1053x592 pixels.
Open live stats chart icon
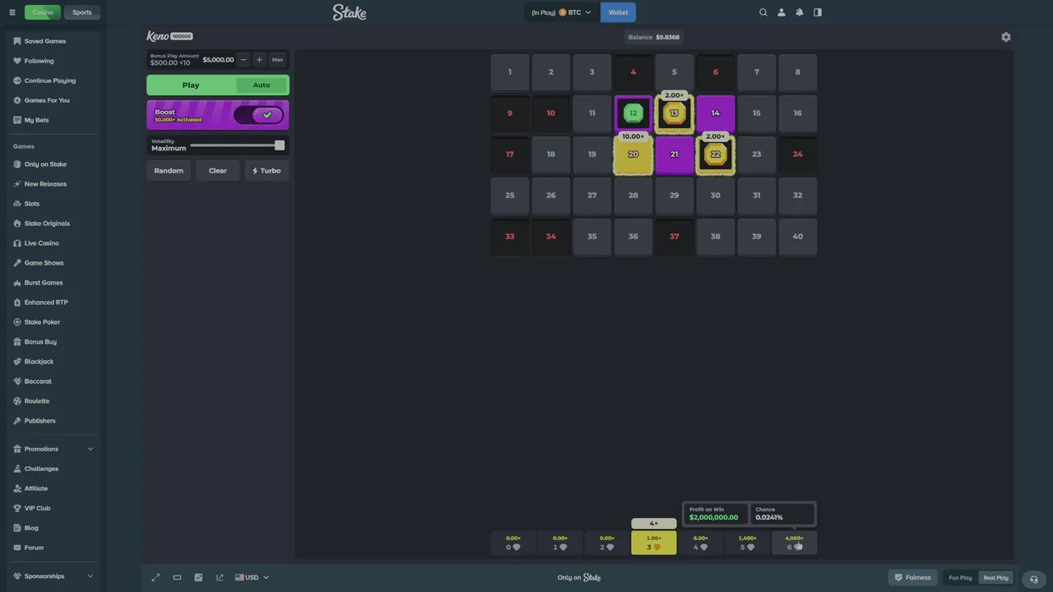click(198, 577)
